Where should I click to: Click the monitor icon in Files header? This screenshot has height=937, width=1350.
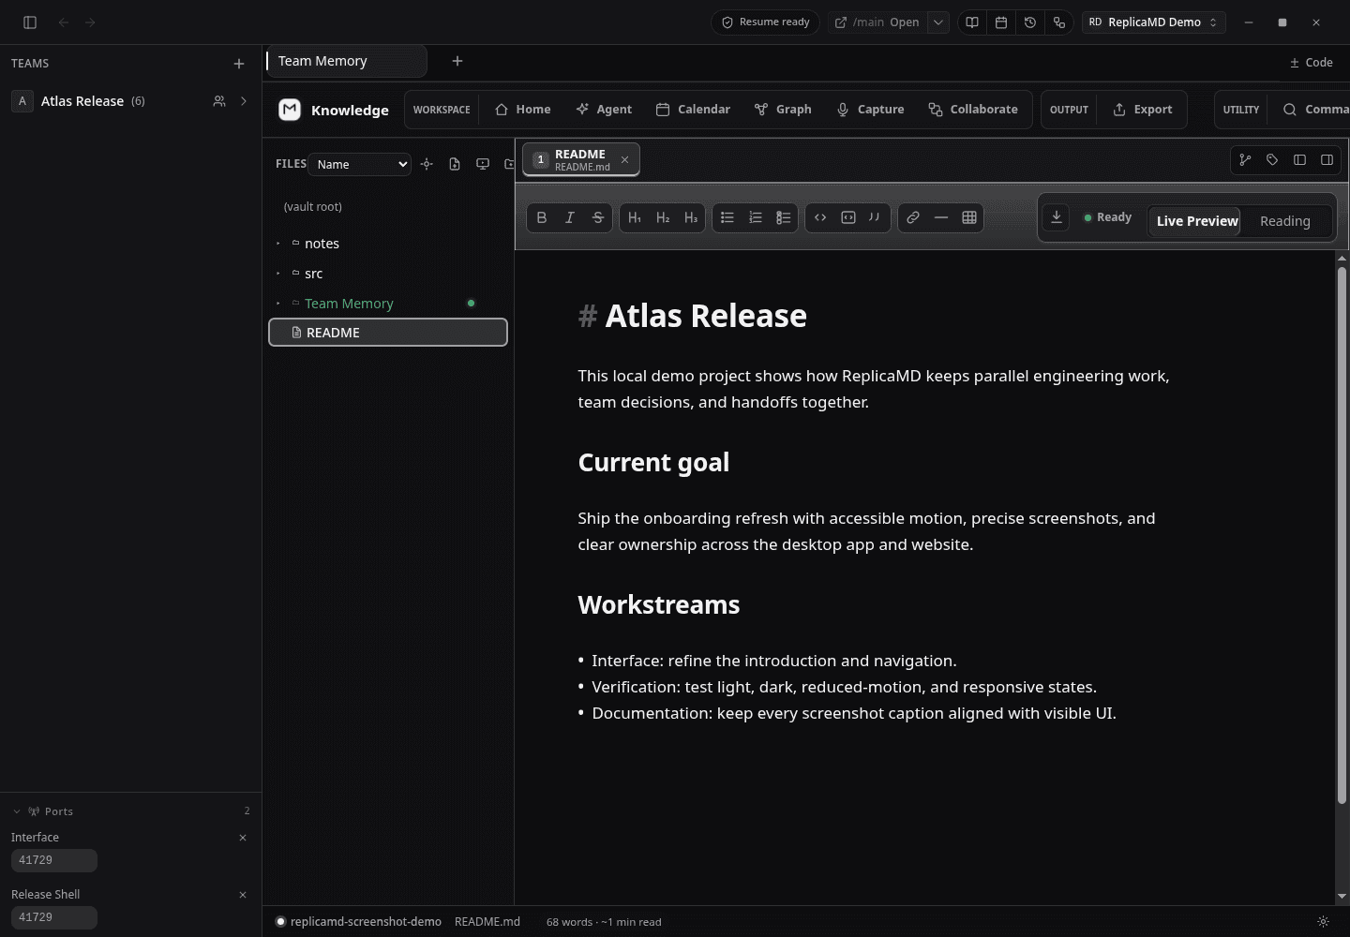483,164
